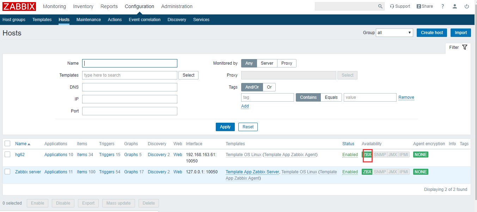The image size is (477, 212).
Task: Click the Zabbix logo
Action: 19,6
